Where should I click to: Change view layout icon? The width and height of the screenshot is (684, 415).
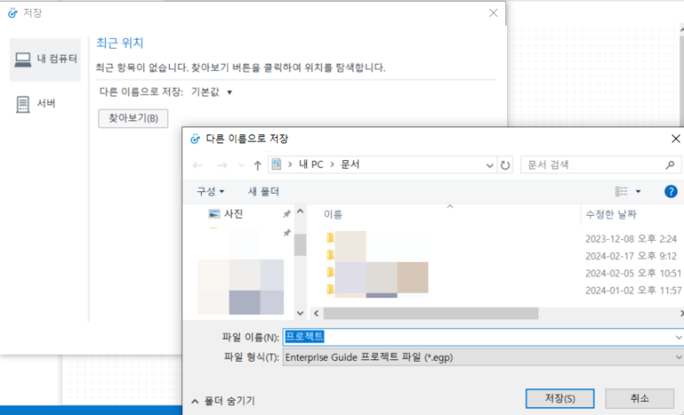click(621, 191)
